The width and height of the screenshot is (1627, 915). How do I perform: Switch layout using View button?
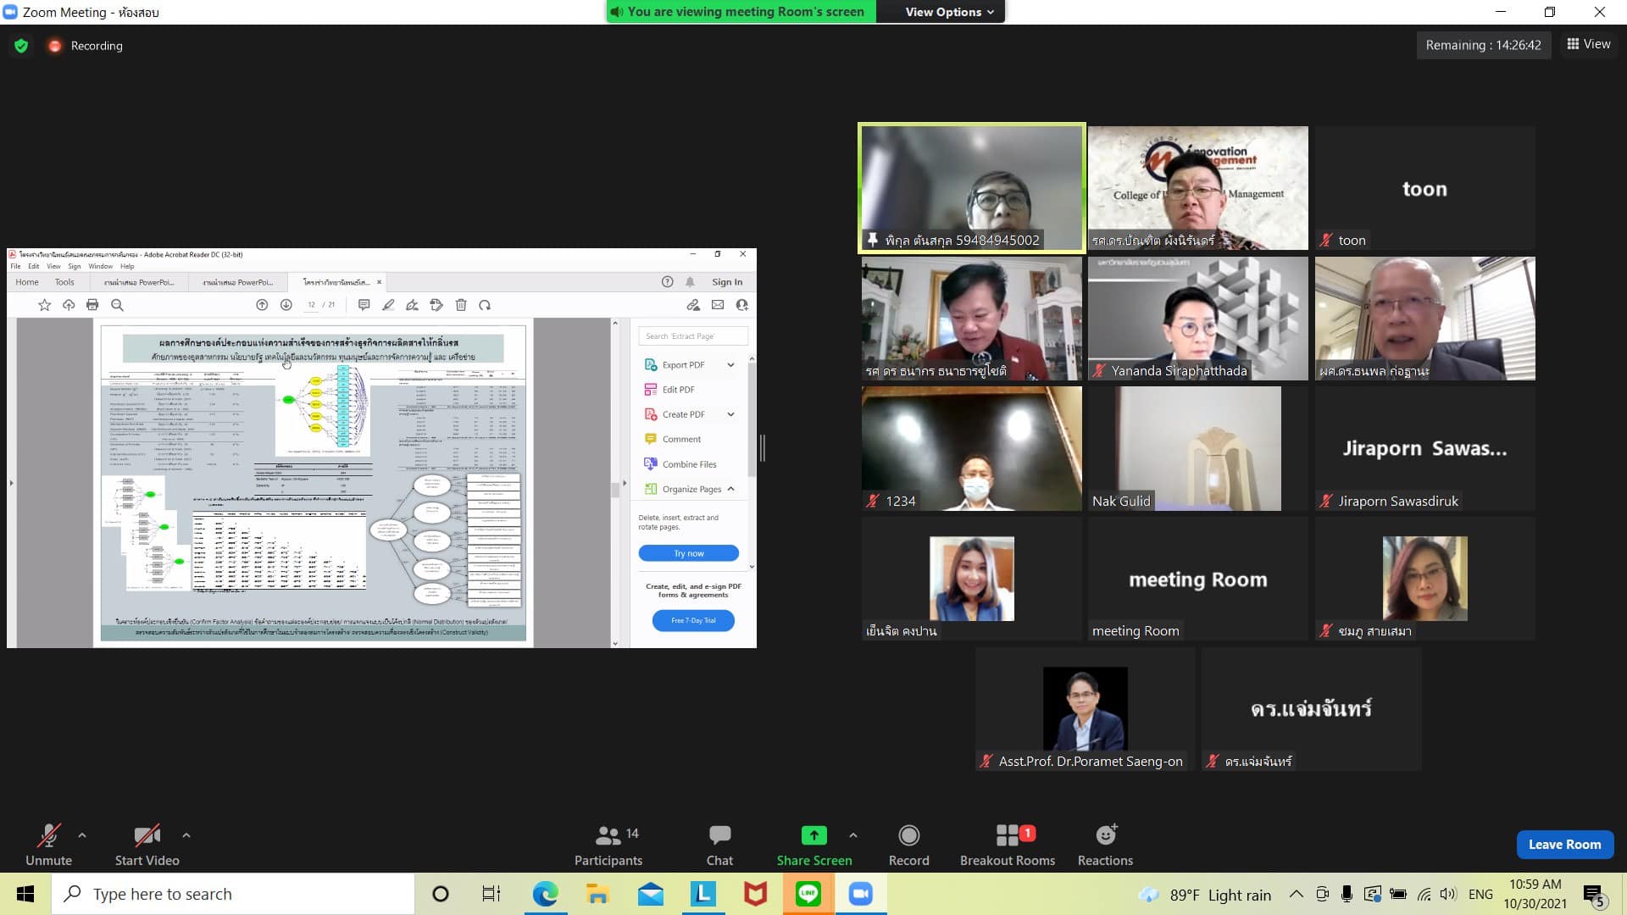pos(1589,44)
